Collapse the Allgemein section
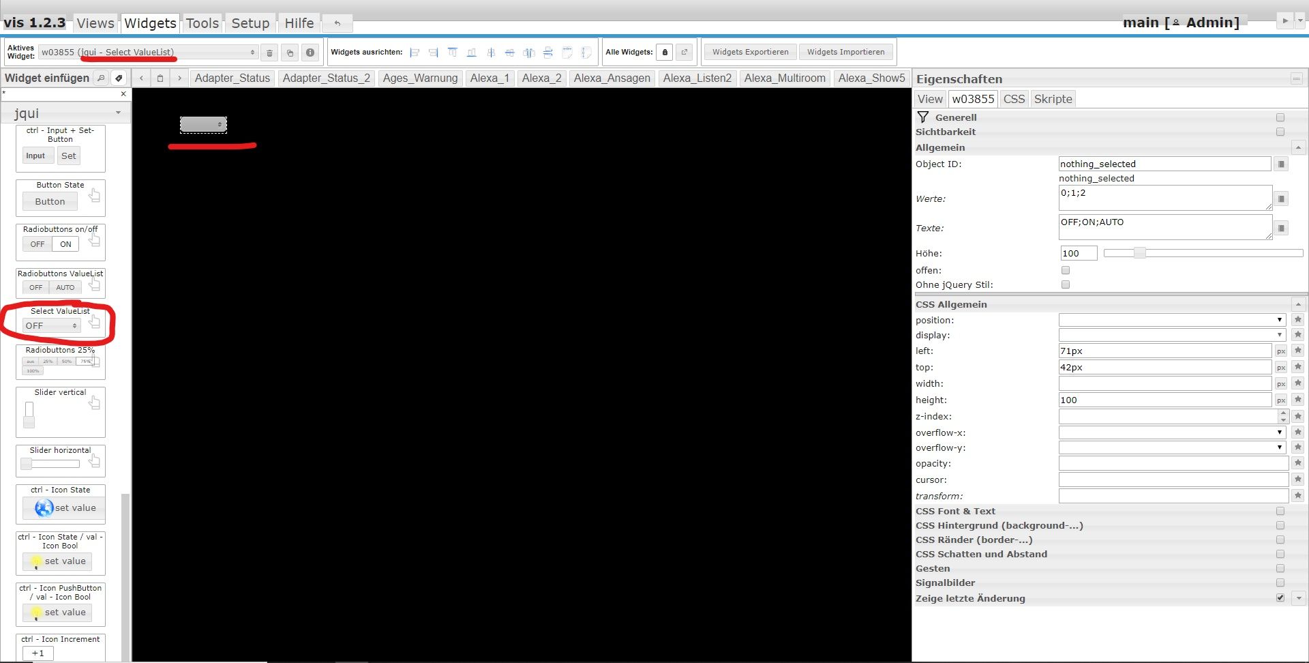This screenshot has width=1309, height=663. click(x=1298, y=147)
